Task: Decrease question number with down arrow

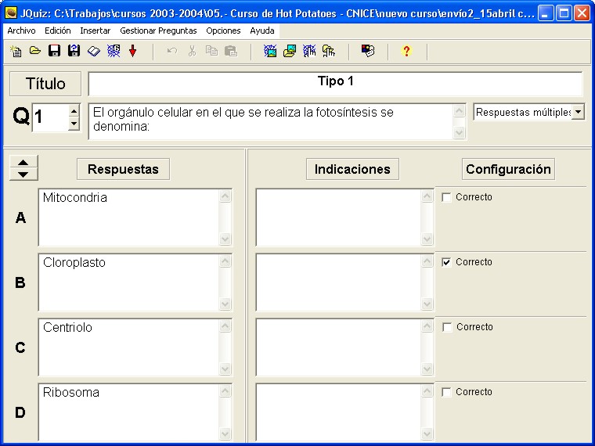Action: coord(74,124)
